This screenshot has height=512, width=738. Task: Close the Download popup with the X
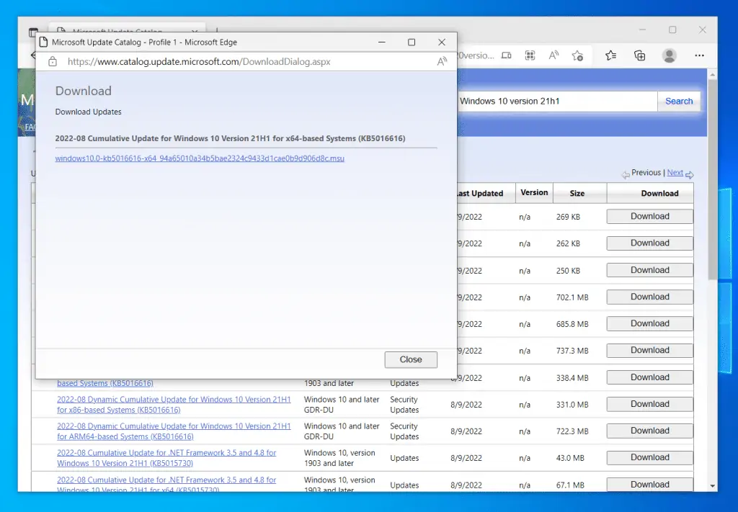pyautogui.click(x=442, y=42)
